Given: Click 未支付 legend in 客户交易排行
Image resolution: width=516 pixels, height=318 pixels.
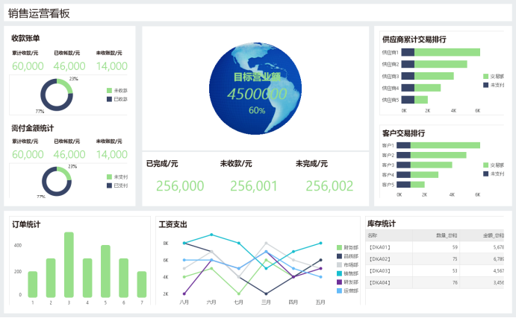Looking at the screenshot, I should click(493, 174).
